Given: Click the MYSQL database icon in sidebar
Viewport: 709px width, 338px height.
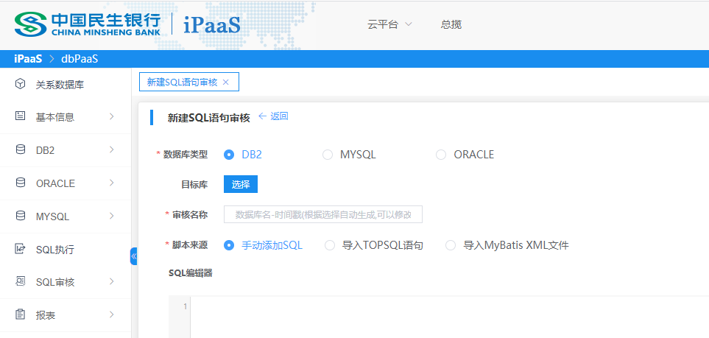Looking at the screenshot, I should tap(20, 216).
